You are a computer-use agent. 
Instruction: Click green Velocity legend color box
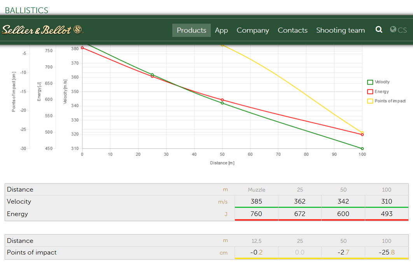[x=370, y=82]
